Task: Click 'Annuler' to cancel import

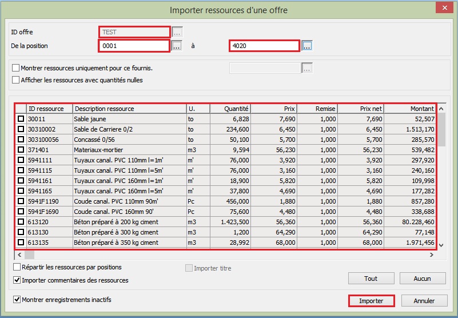Action: tap(423, 301)
